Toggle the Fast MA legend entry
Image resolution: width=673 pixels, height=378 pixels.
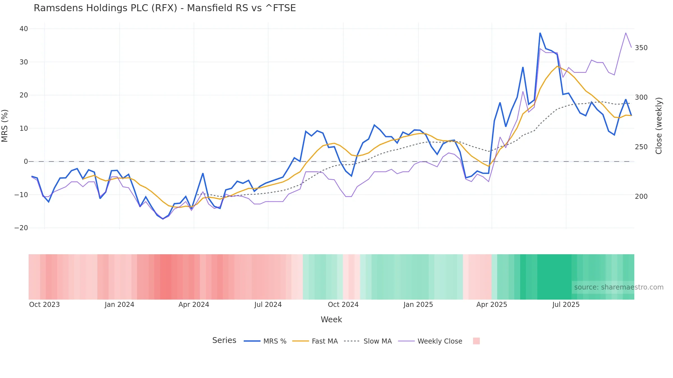click(315, 341)
